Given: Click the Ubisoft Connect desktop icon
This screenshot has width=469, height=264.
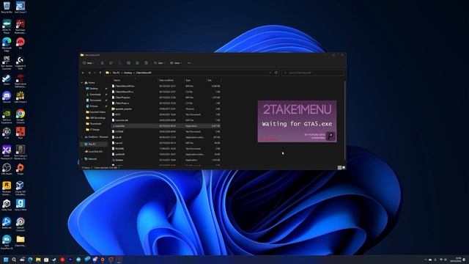Looking at the screenshot, I should 21,224.
